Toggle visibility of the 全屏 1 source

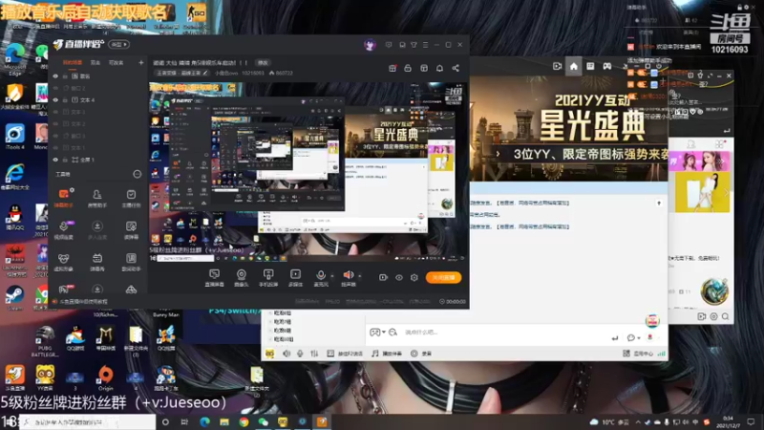(x=55, y=160)
